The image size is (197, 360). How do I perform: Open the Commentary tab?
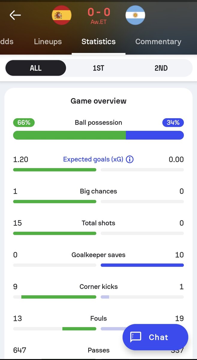(158, 41)
